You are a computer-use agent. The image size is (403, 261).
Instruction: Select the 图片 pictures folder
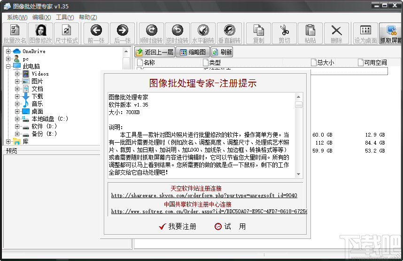(x=37, y=81)
